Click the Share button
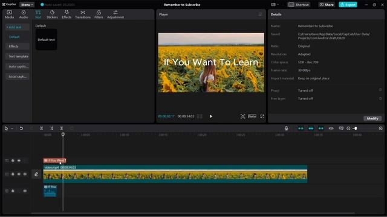The image size is (387, 217). tap(327, 5)
